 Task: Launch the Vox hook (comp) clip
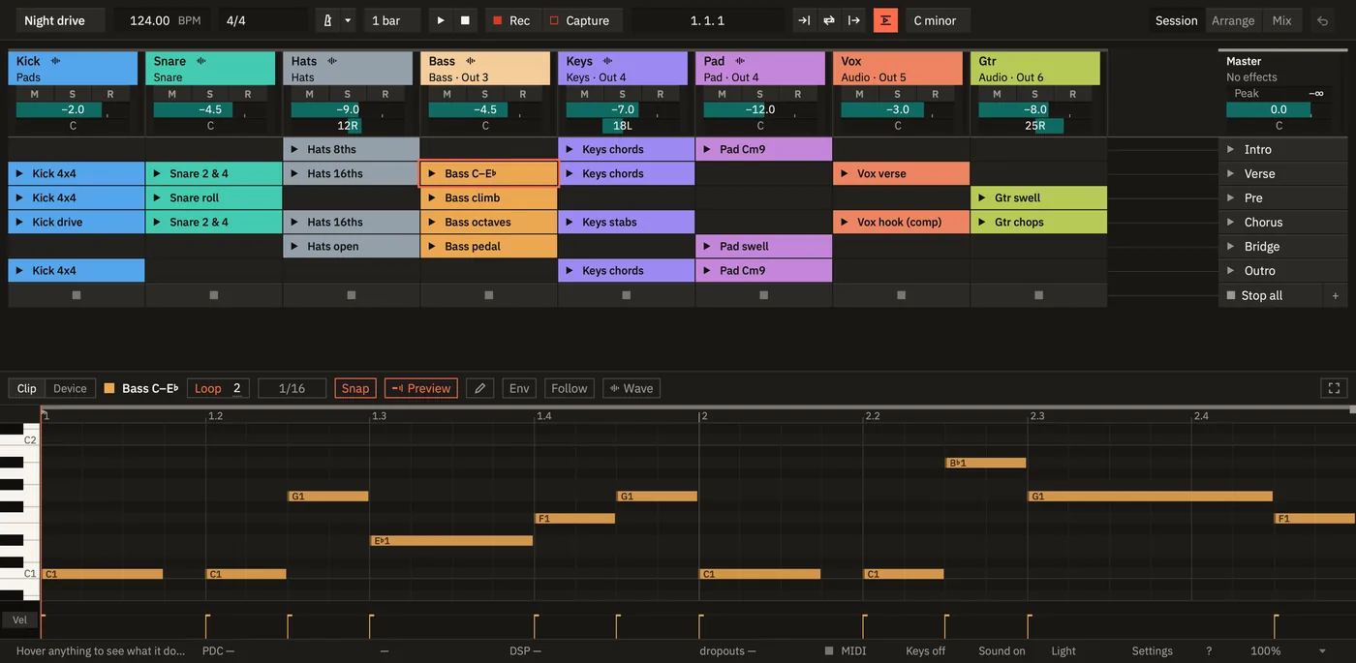pyautogui.click(x=845, y=222)
